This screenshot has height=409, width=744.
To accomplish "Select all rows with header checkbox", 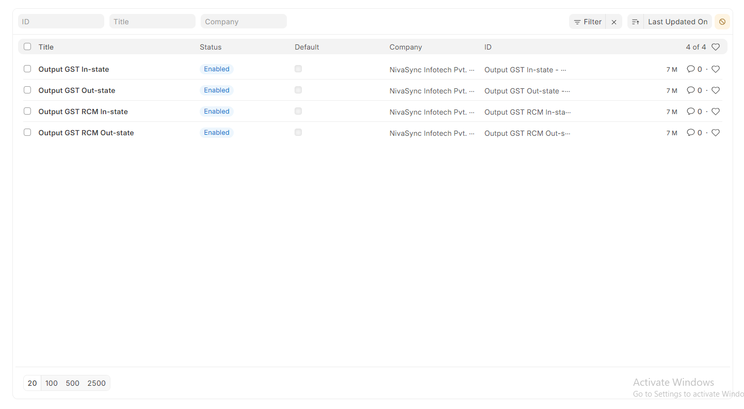I will tap(27, 47).
